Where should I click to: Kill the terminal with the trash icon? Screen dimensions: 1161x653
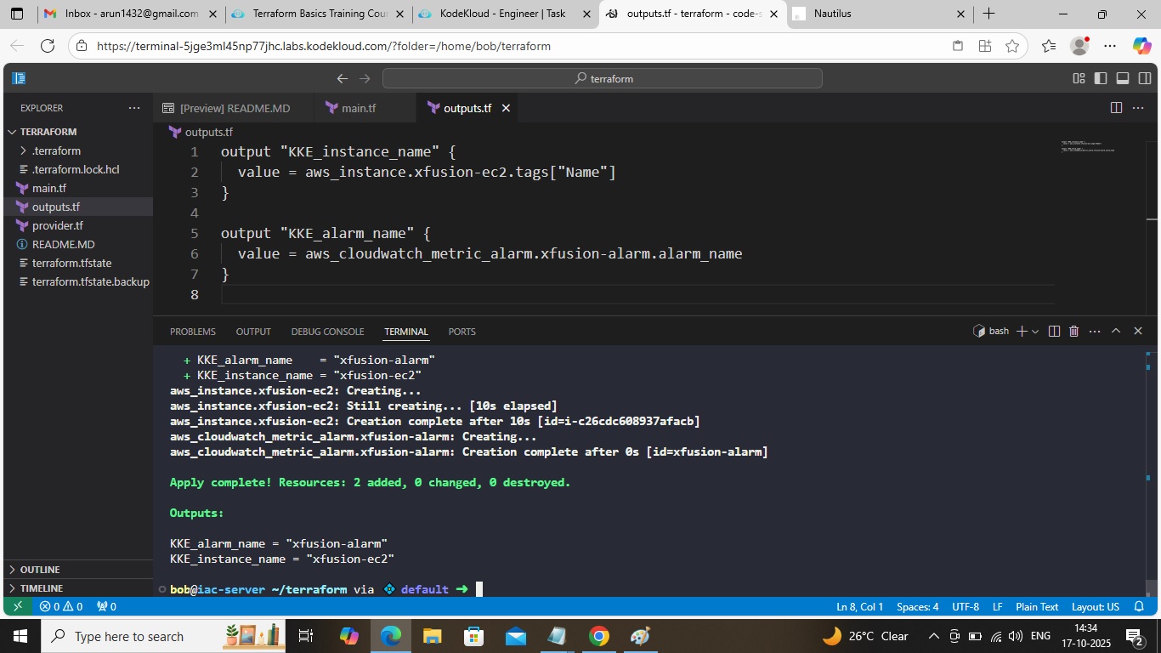click(1074, 331)
